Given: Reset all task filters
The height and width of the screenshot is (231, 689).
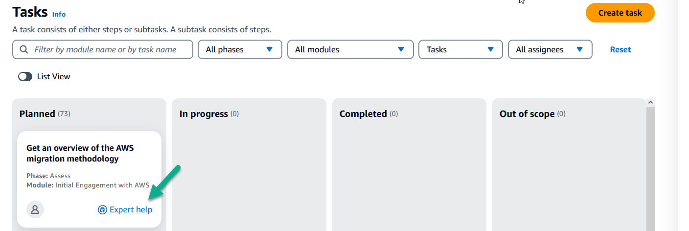Looking at the screenshot, I should coord(620,49).
